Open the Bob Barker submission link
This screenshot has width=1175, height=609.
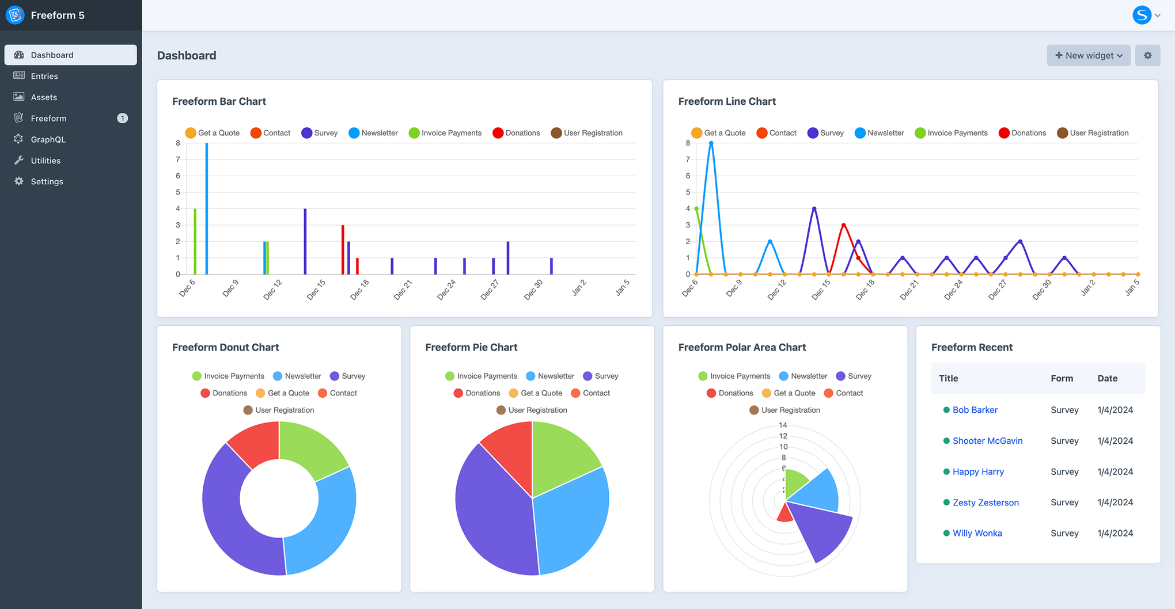975,409
